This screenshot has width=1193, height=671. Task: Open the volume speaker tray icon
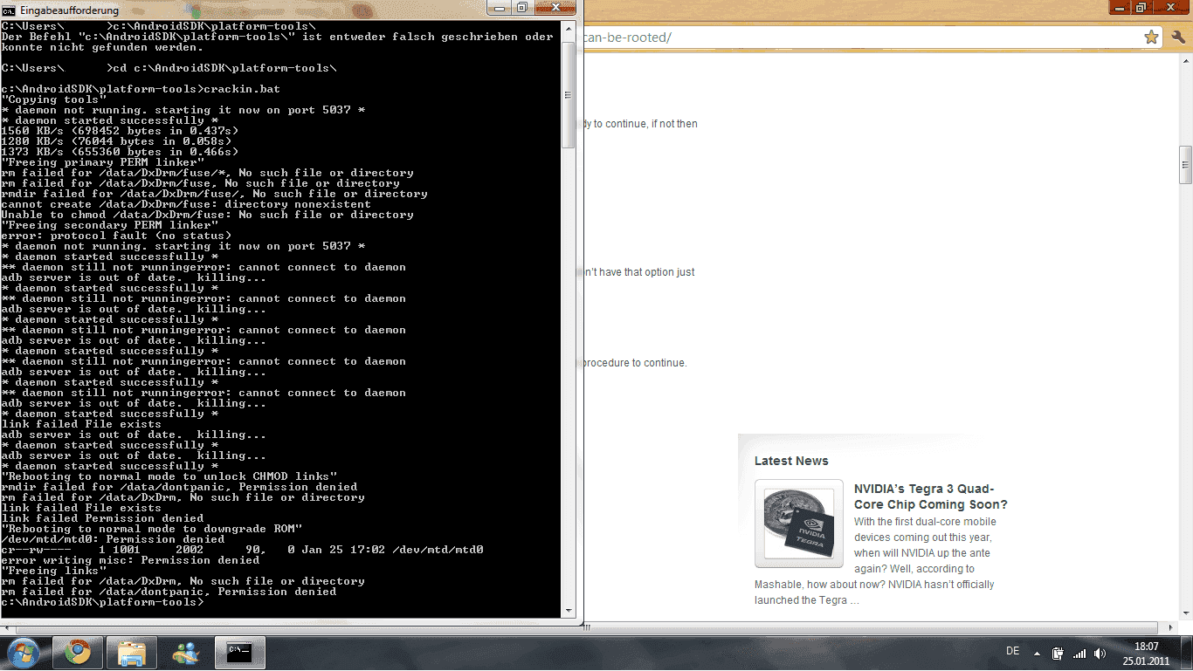(x=1100, y=653)
